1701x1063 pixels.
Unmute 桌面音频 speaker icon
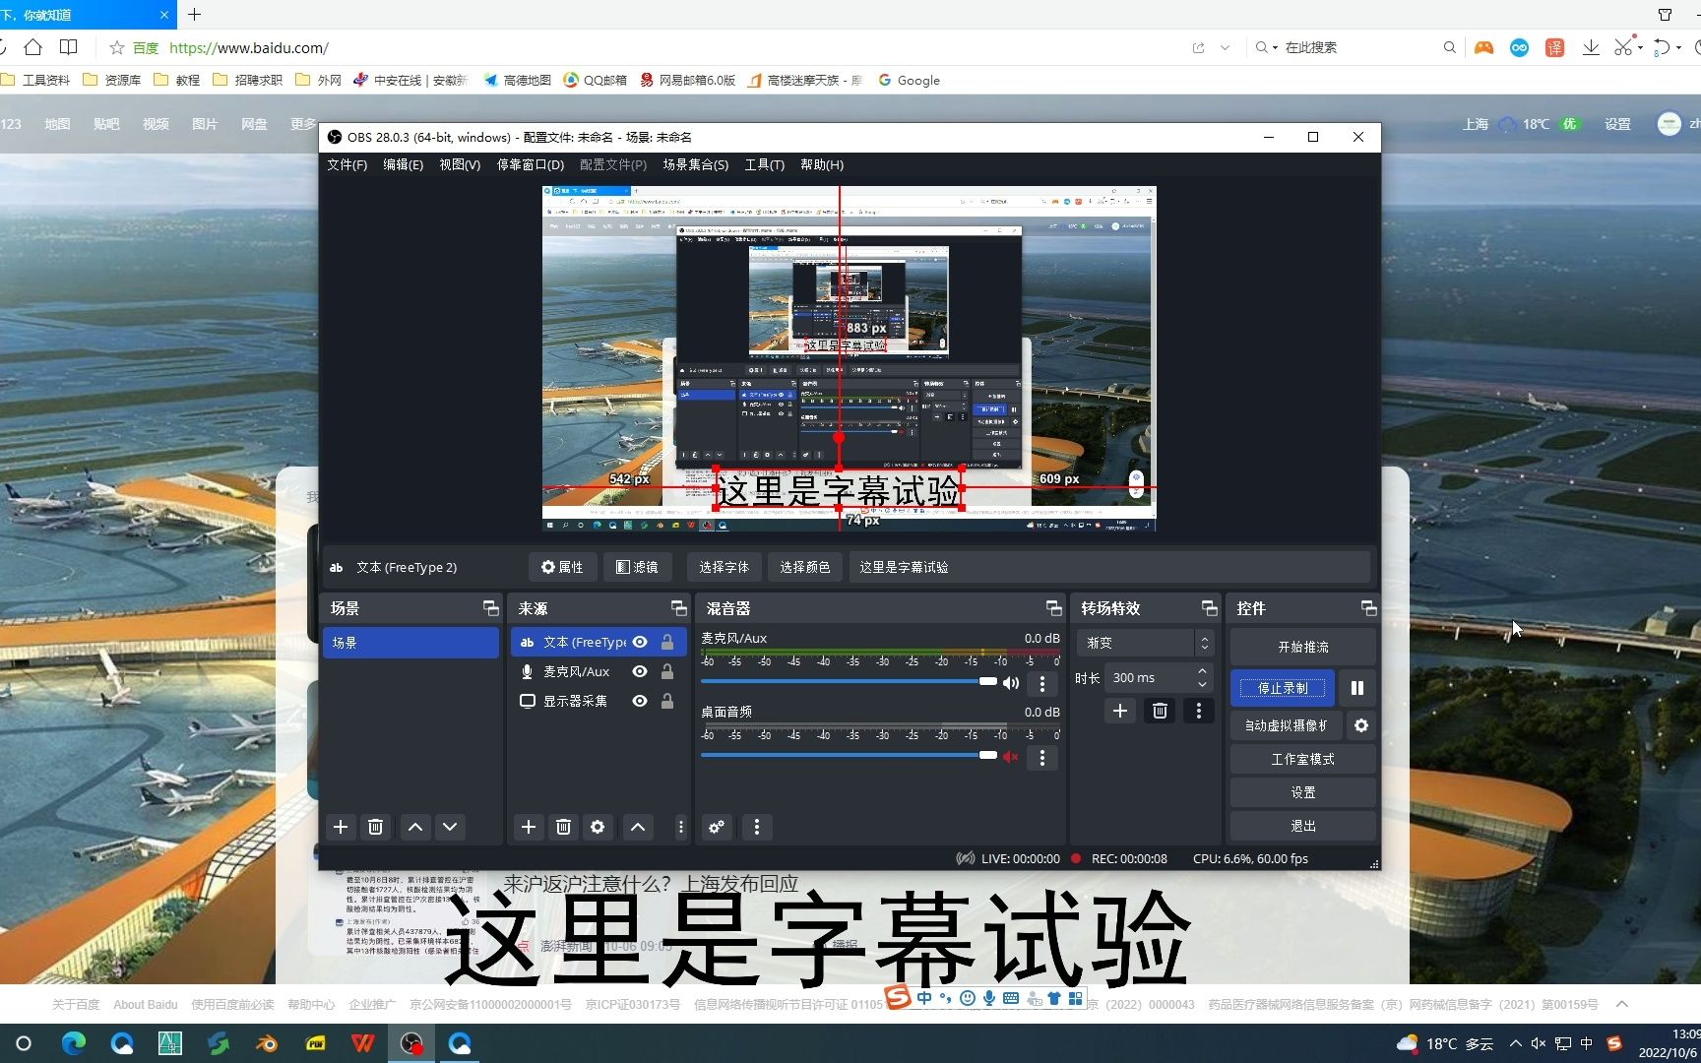(1010, 756)
